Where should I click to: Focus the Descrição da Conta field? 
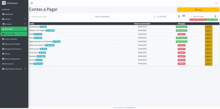62,17
